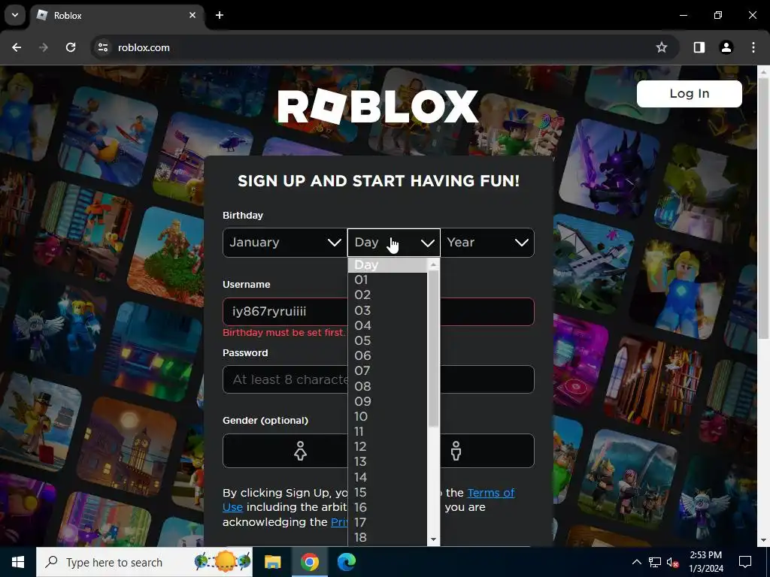
Task: Click the ROBLOX logo
Action: (377, 107)
